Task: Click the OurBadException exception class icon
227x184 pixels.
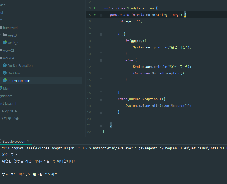Action: pos(5,65)
